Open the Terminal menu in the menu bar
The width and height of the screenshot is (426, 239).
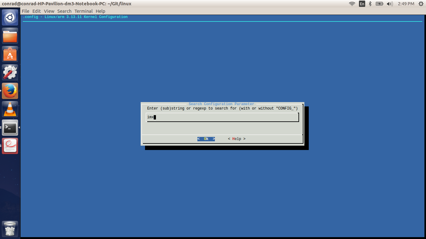coord(83,11)
